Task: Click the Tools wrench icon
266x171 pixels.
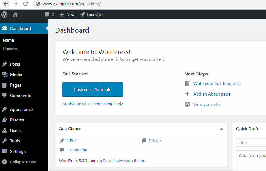Action: tap(5, 141)
